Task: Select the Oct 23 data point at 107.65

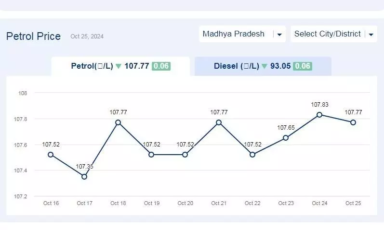Action: tap(286, 138)
